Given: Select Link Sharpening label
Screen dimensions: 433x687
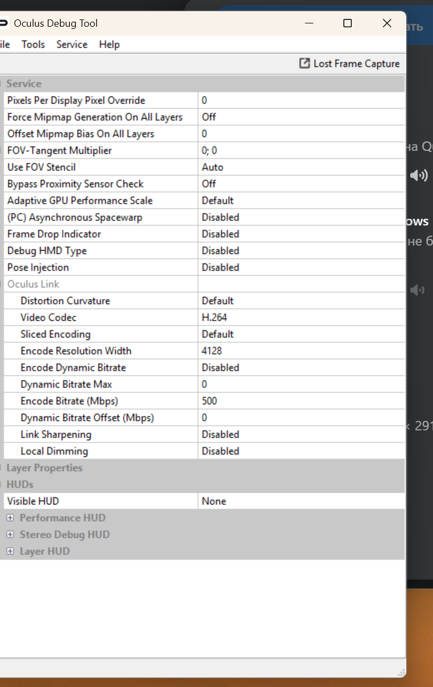Looking at the screenshot, I should tap(56, 434).
